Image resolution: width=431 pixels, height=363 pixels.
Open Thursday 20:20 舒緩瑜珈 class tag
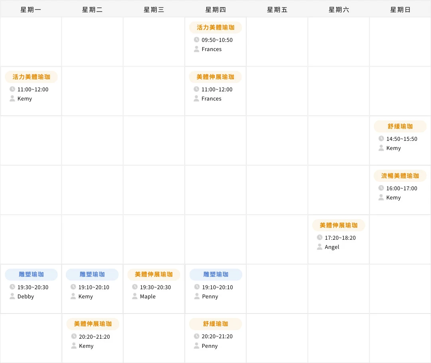click(215, 324)
